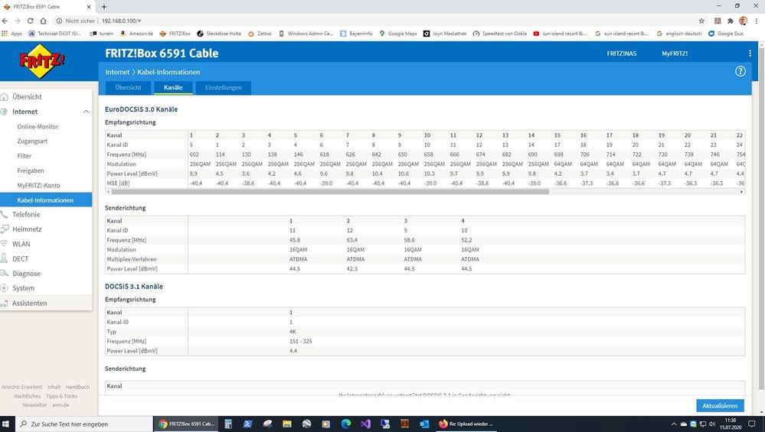765x432 pixels.
Task: Click the Internet breadcrumb link
Action: tap(118, 72)
